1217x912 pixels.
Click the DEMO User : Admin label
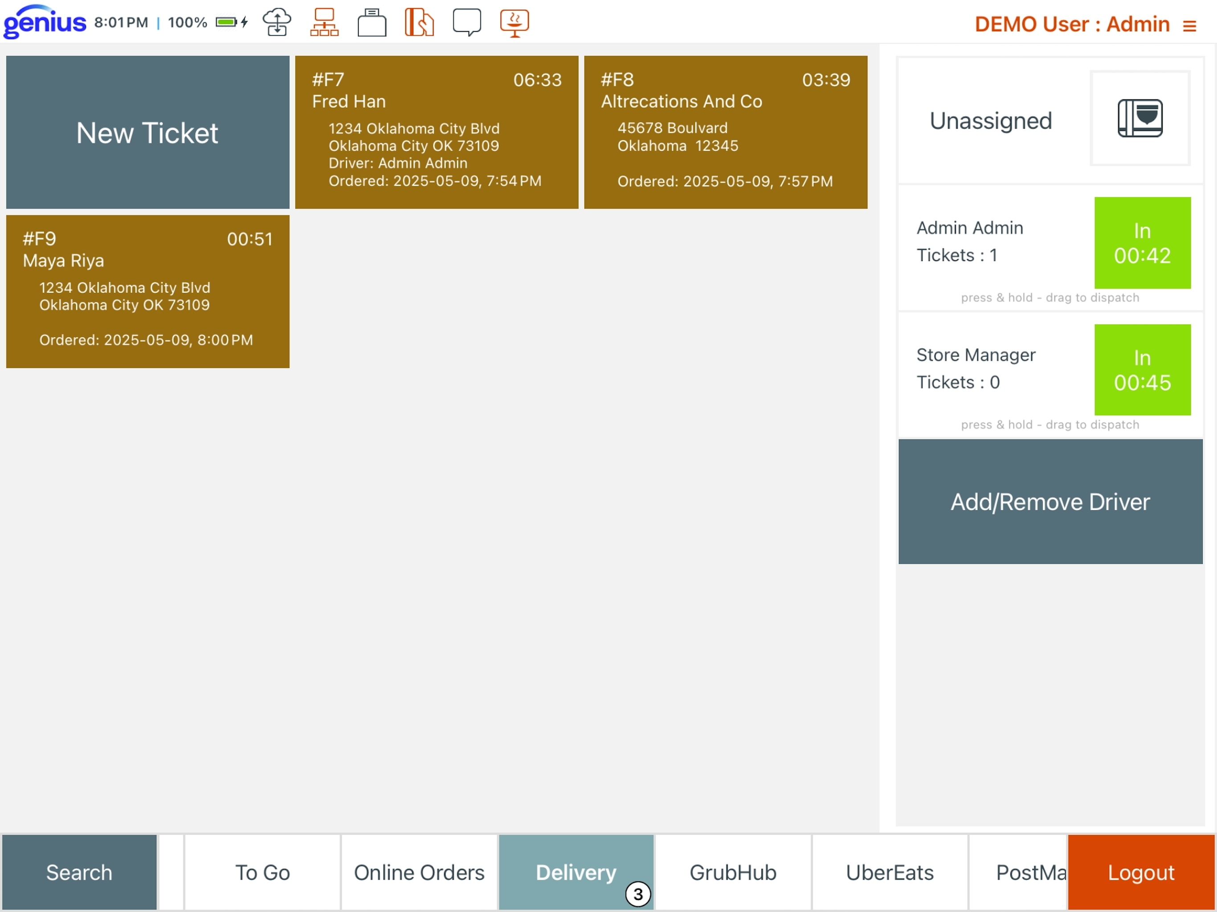pos(1072,24)
